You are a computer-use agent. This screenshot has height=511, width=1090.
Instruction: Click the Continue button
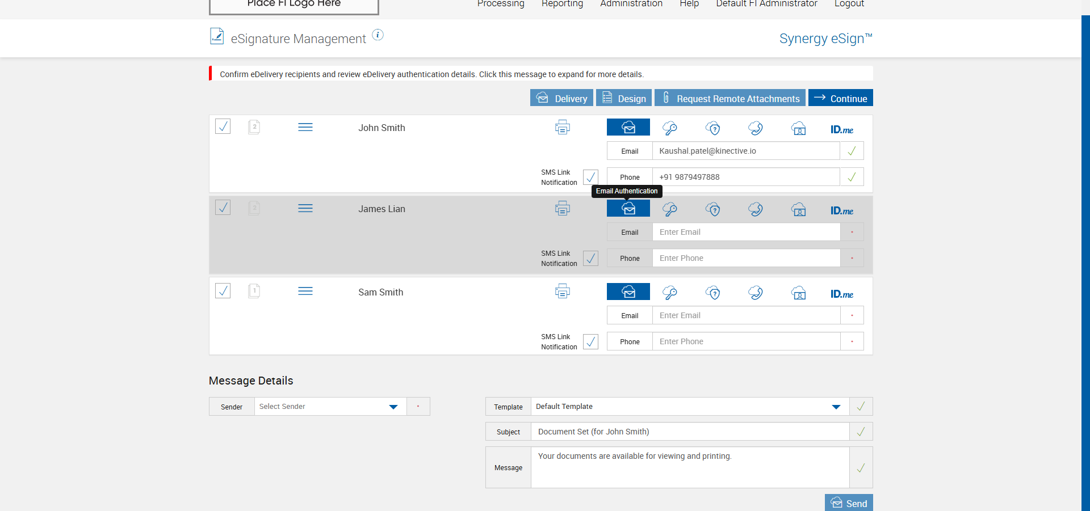pos(841,98)
